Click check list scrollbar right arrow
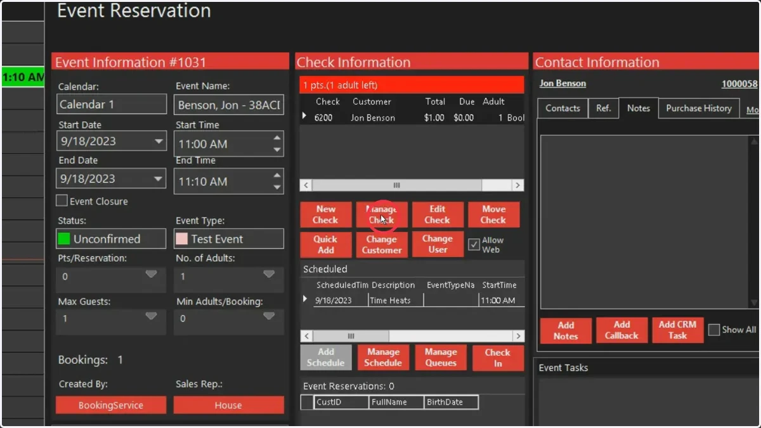 click(x=518, y=185)
